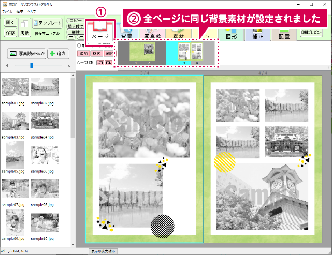Move page right with page-move icon
Viewport: 332px width, 255px height.
tap(109, 63)
